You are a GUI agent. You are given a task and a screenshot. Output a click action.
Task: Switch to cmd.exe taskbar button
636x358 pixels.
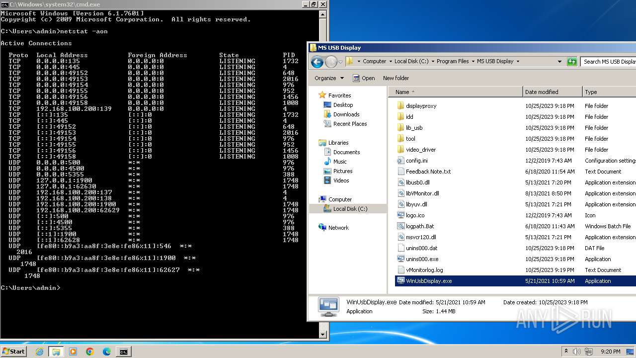click(123, 352)
